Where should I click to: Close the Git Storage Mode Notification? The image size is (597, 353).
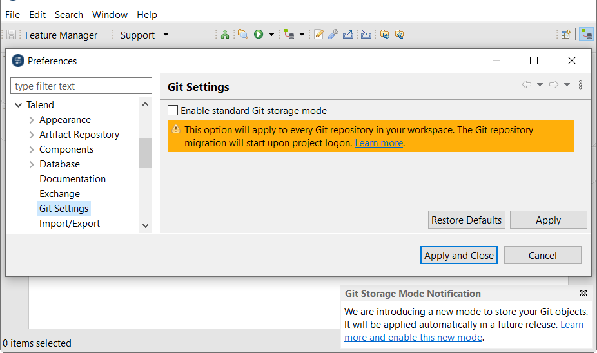click(x=583, y=293)
